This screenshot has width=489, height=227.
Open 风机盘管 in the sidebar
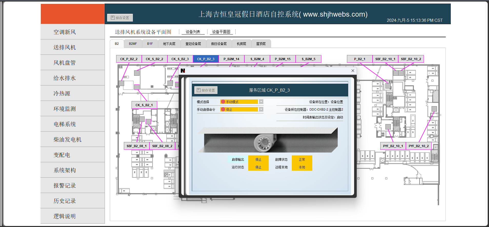click(x=73, y=63)
